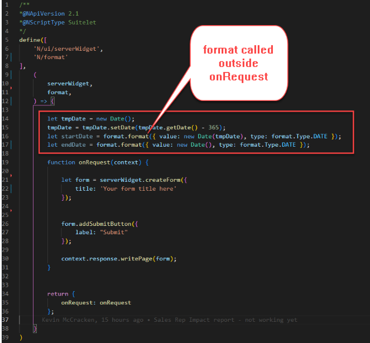Click the 'N/format' module string

pos(50,57)
